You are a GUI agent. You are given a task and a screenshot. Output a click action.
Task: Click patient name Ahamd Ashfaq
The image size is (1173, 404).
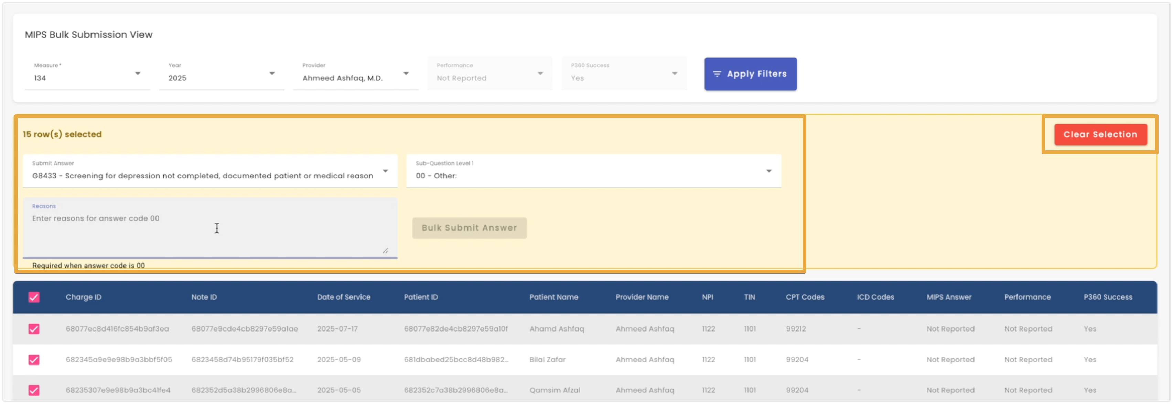coord(557,329)
